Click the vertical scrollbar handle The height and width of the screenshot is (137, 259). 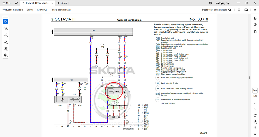[250, 78]
